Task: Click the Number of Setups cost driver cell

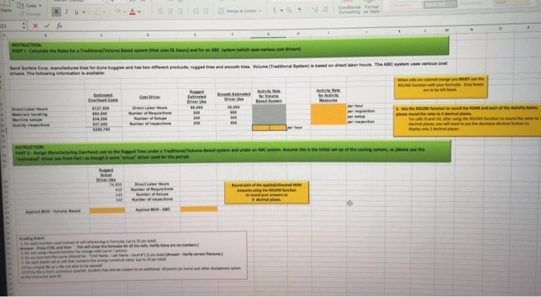Action: (149, 118)
